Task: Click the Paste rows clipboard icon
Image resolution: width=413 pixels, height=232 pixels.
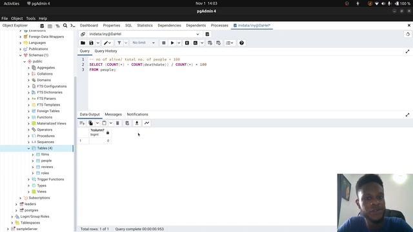Action: coord(105,123)
